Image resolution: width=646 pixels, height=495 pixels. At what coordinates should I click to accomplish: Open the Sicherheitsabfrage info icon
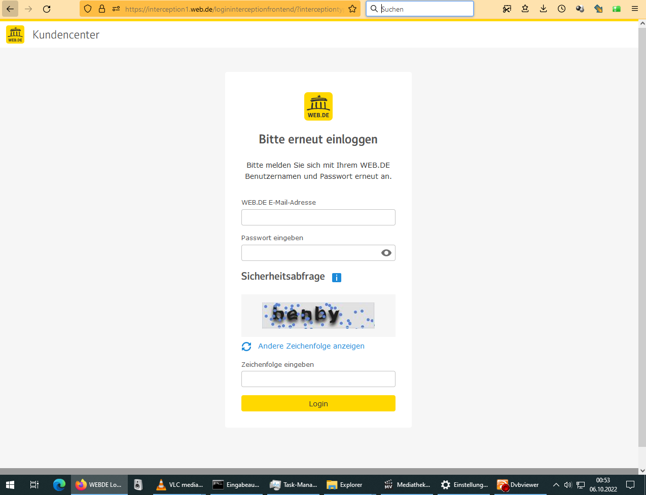[337, 278]
